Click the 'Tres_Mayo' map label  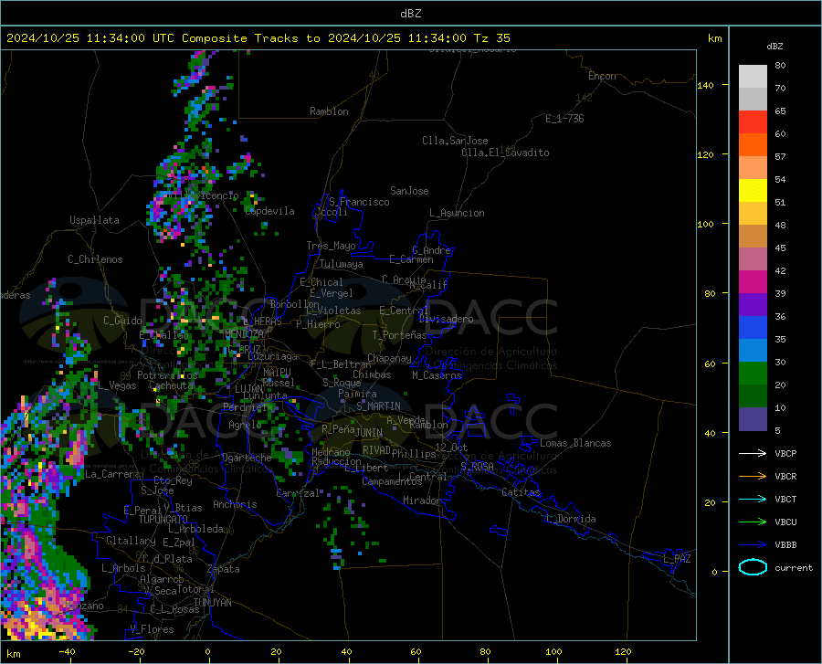pos(331,246)
